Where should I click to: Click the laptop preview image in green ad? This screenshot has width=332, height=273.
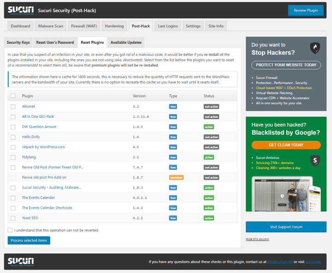click(286, 194)
